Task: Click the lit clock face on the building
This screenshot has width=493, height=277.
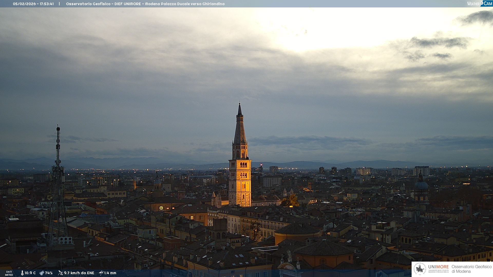Action: click(161, 208)
